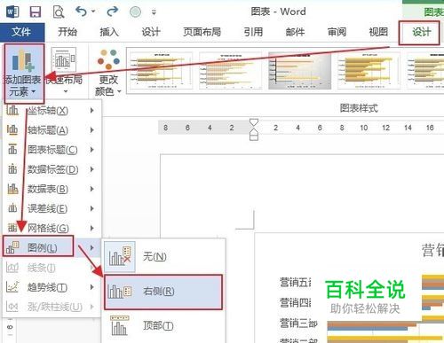
Task: Open the 数据表(B) submenu
Action: (52, 189)
